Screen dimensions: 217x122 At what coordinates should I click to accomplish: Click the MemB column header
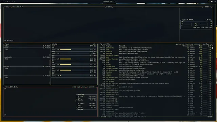click(201, 46)
